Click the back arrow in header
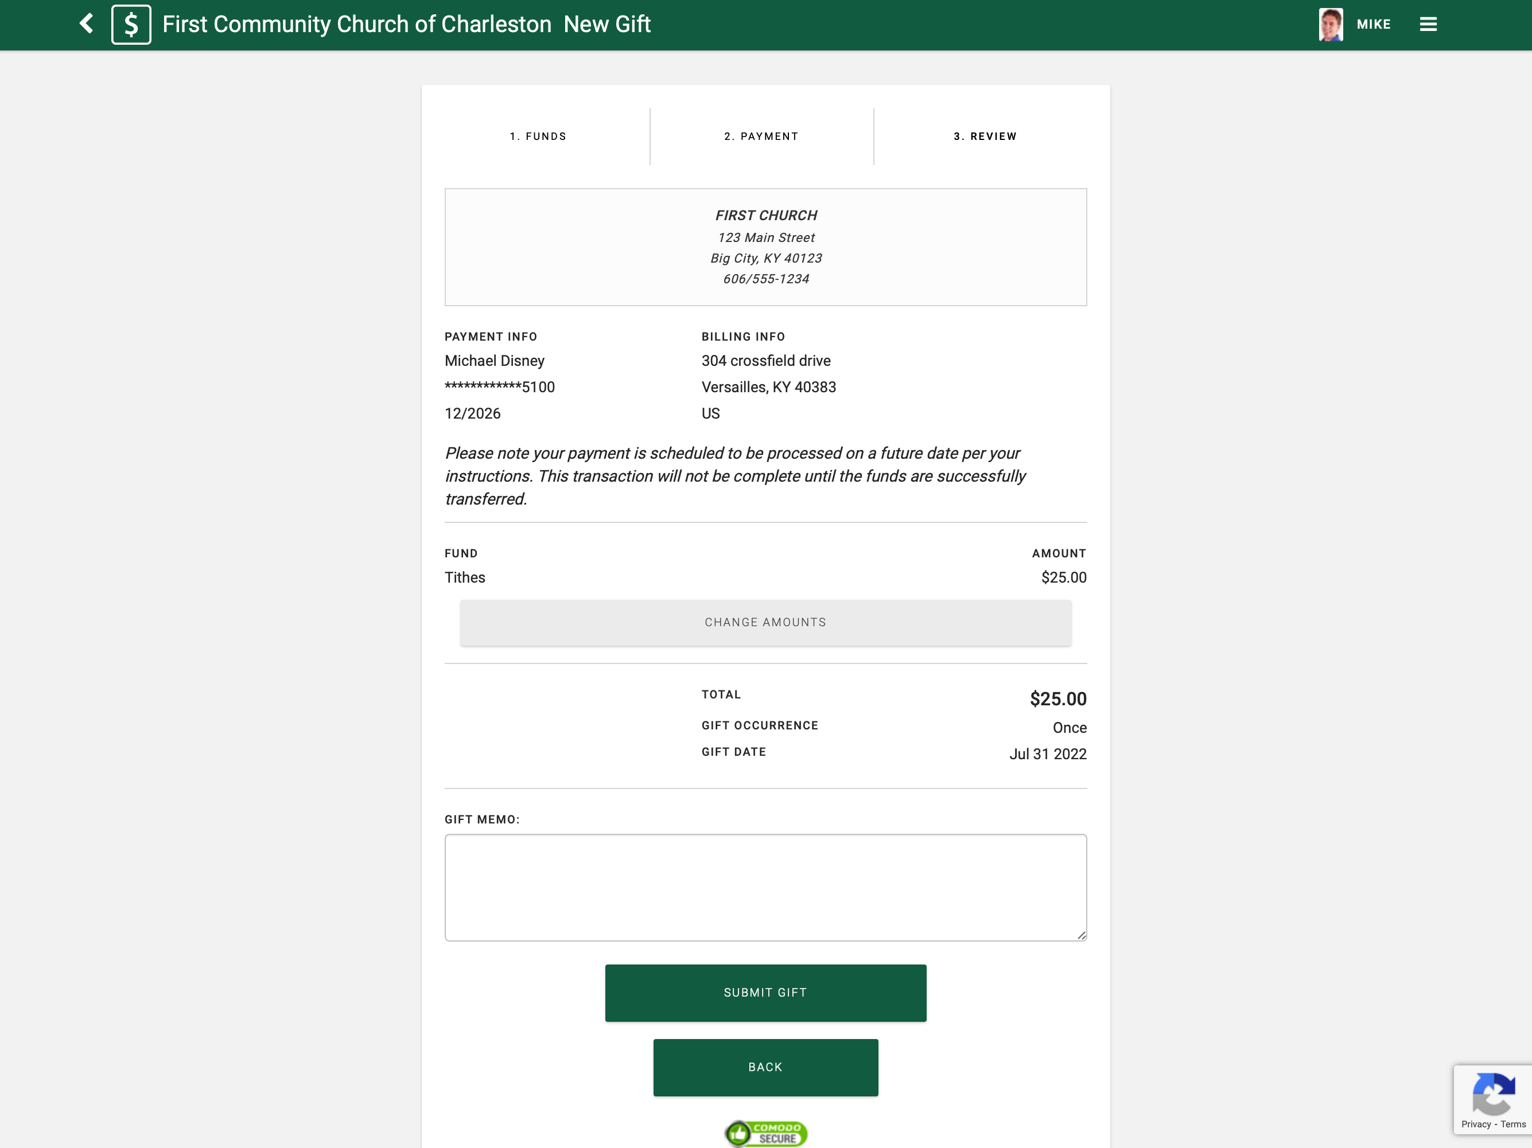Viewport: 1532px width, 1148px height. click(x=87, y=24)
